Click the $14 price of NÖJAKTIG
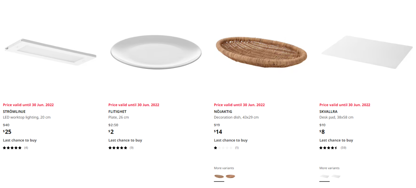The width and height of the screenshot is (416, 188). [218, 132]
